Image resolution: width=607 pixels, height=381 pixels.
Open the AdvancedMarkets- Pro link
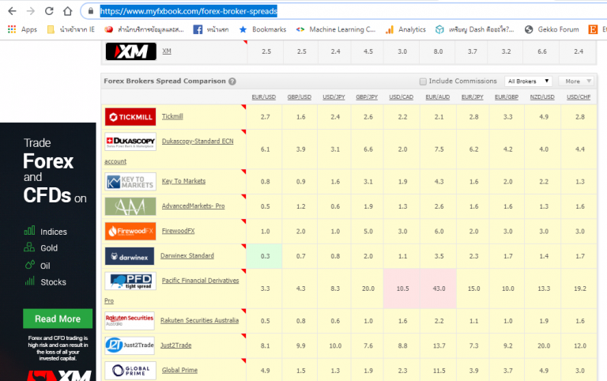(x=193, y=206)
